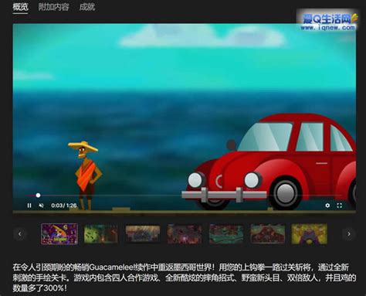Enter fullscreen video mode
366x296 pixels.
[x=340, y=206]
